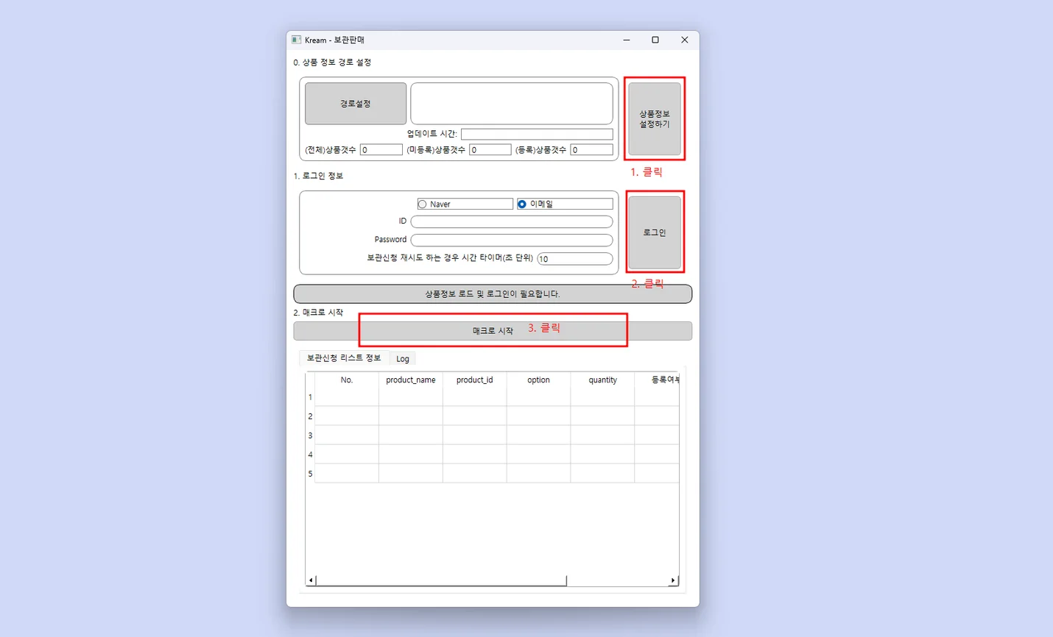Click the path display text box
Viewport: 1053px width, 637px height.
(512, 104)
